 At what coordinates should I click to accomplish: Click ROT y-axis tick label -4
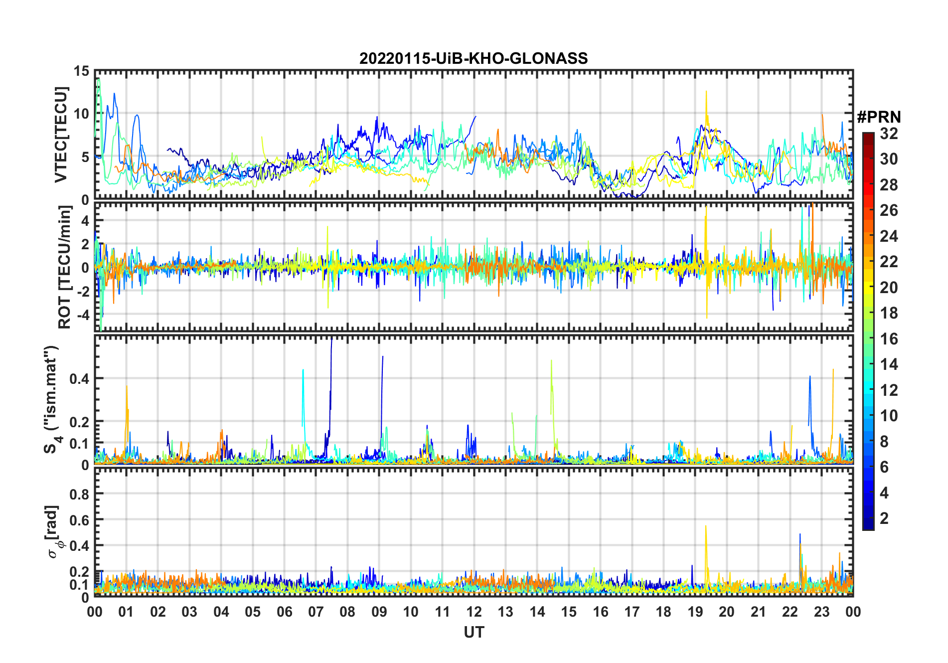tap(83, 315)
